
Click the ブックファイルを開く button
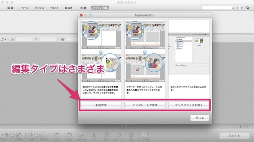click(x=189, y=105)
